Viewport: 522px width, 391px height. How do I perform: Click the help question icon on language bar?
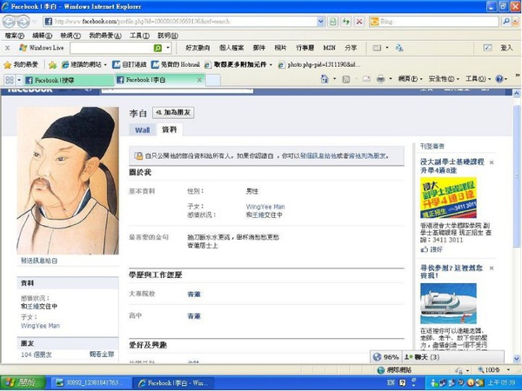402,383
